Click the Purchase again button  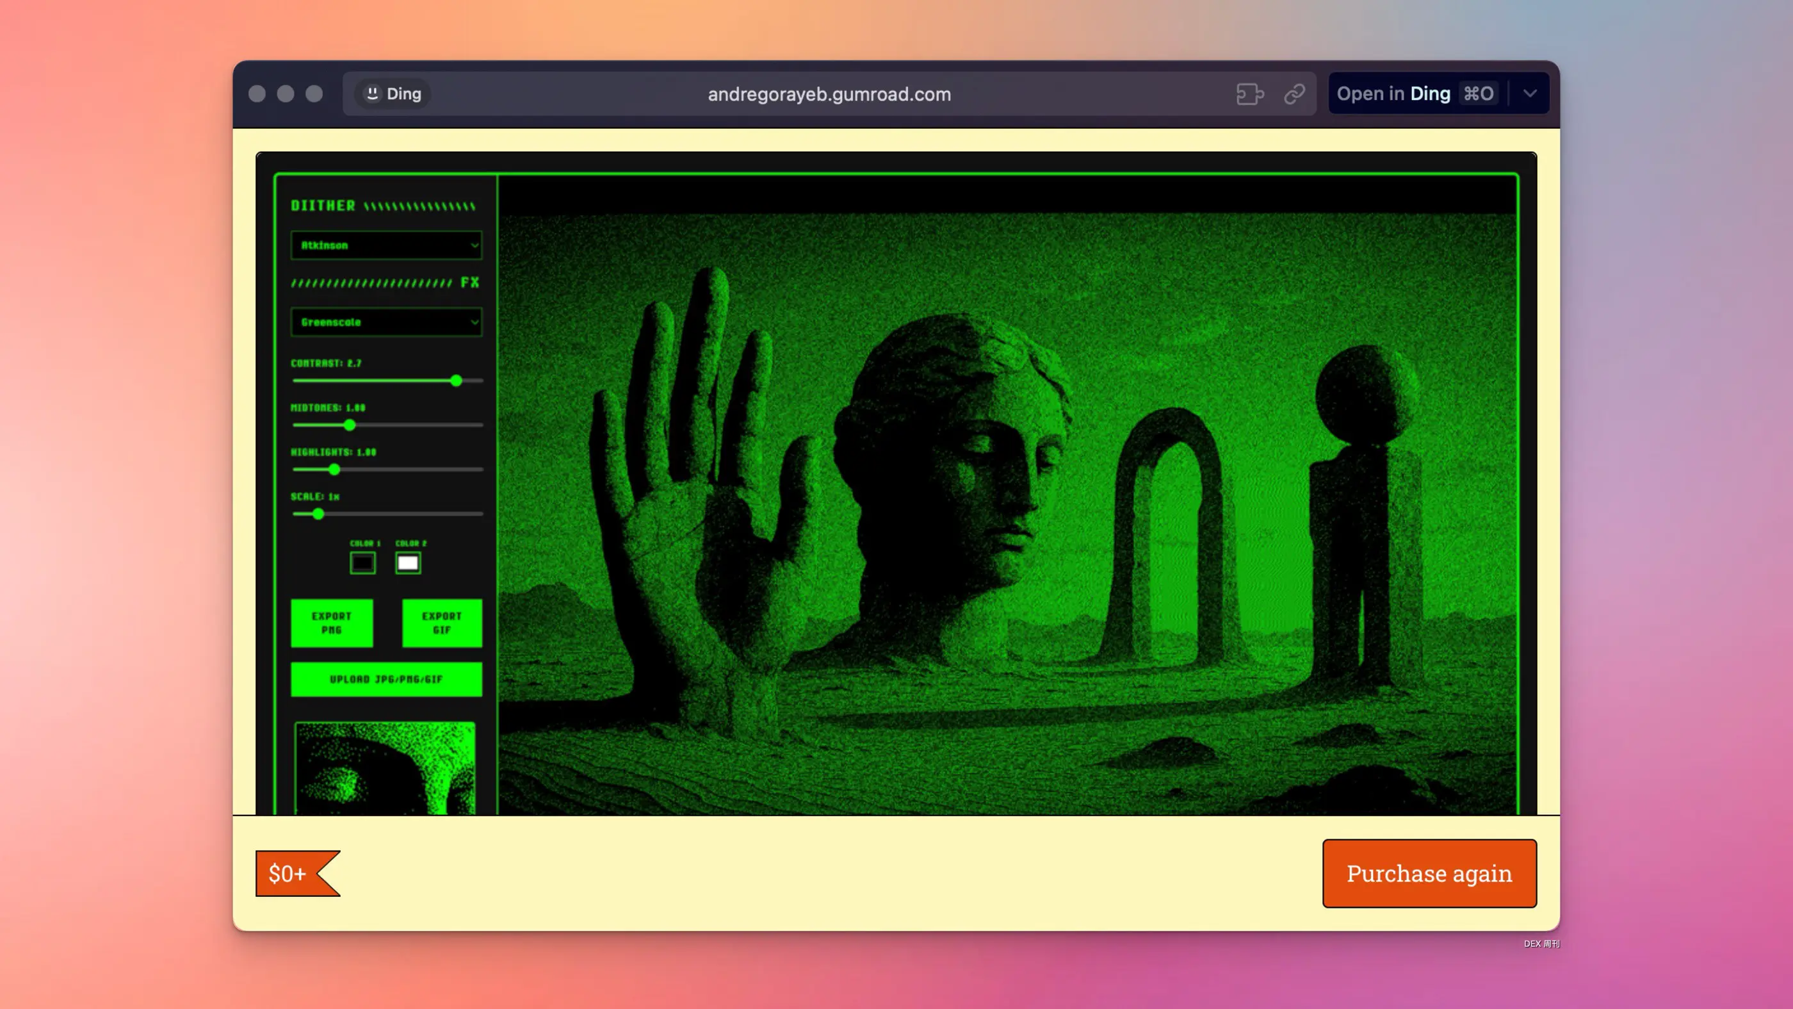click(1429, 873)
